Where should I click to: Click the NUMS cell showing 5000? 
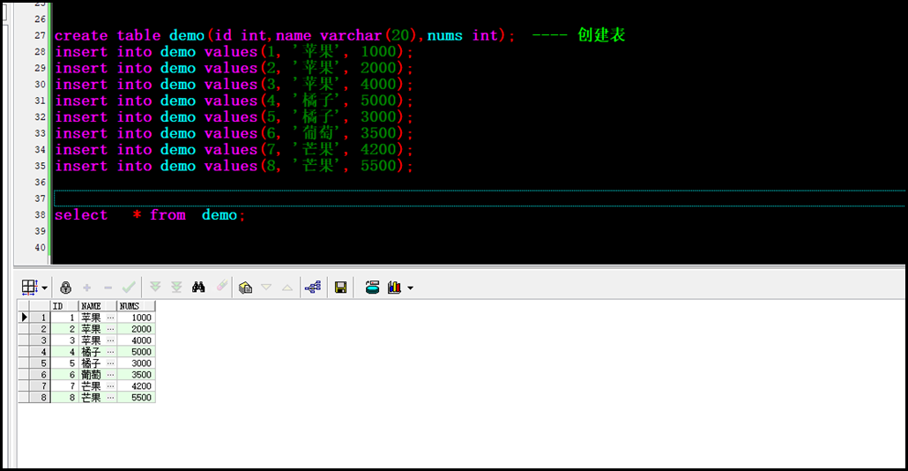tap(136, 352)
